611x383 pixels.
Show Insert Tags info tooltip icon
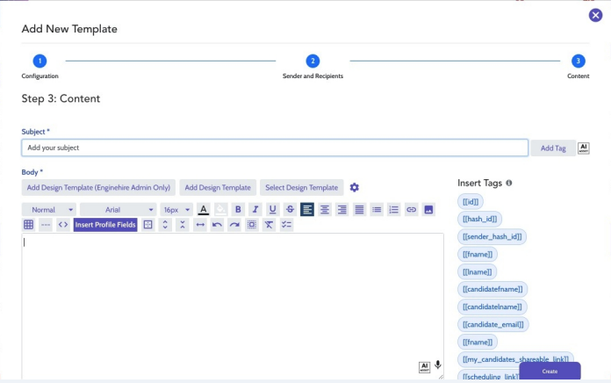[509, 183]
